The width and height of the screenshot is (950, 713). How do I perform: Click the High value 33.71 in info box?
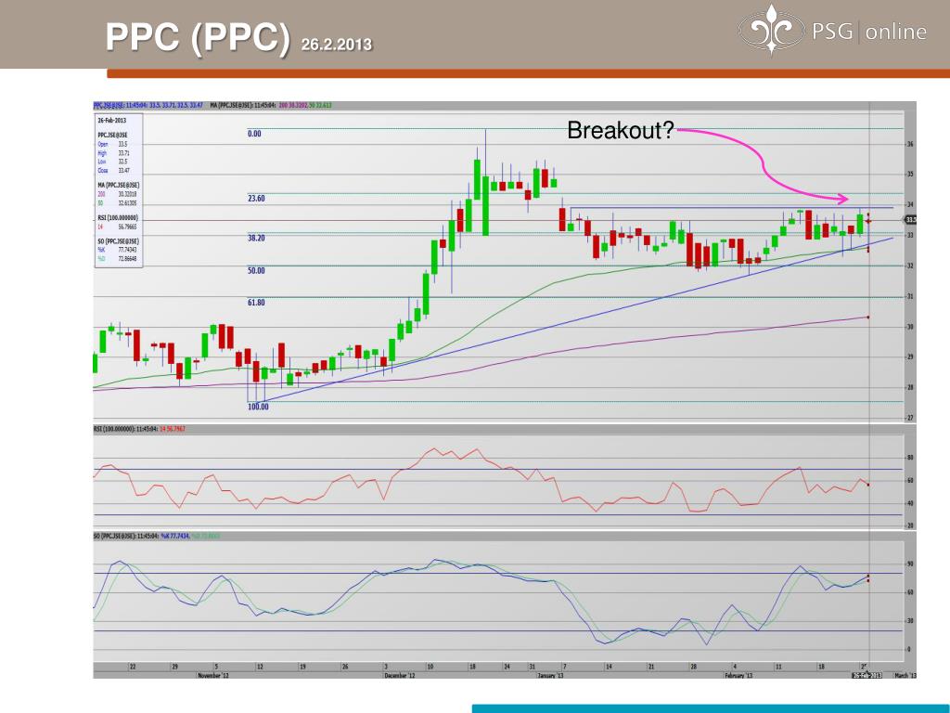[x=124, y=153]
